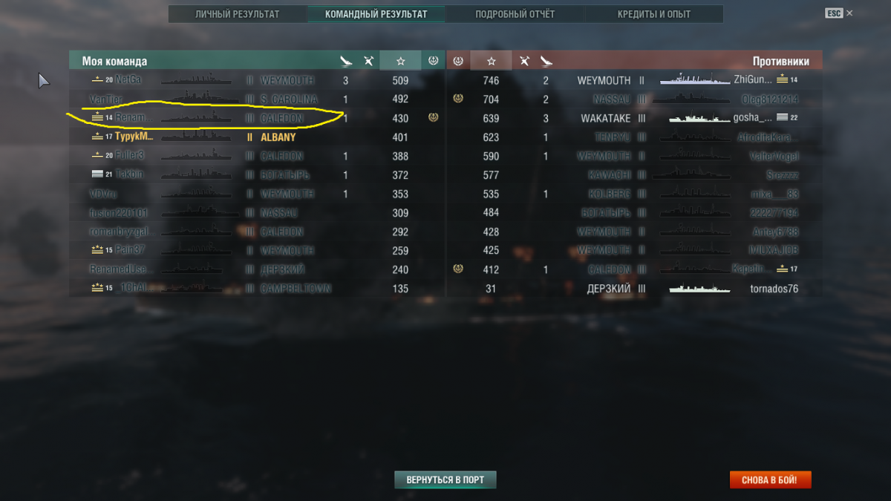This screenshot has width=891, height=501.
Task: Sort my team by star experience column
Action: (400, 61)
